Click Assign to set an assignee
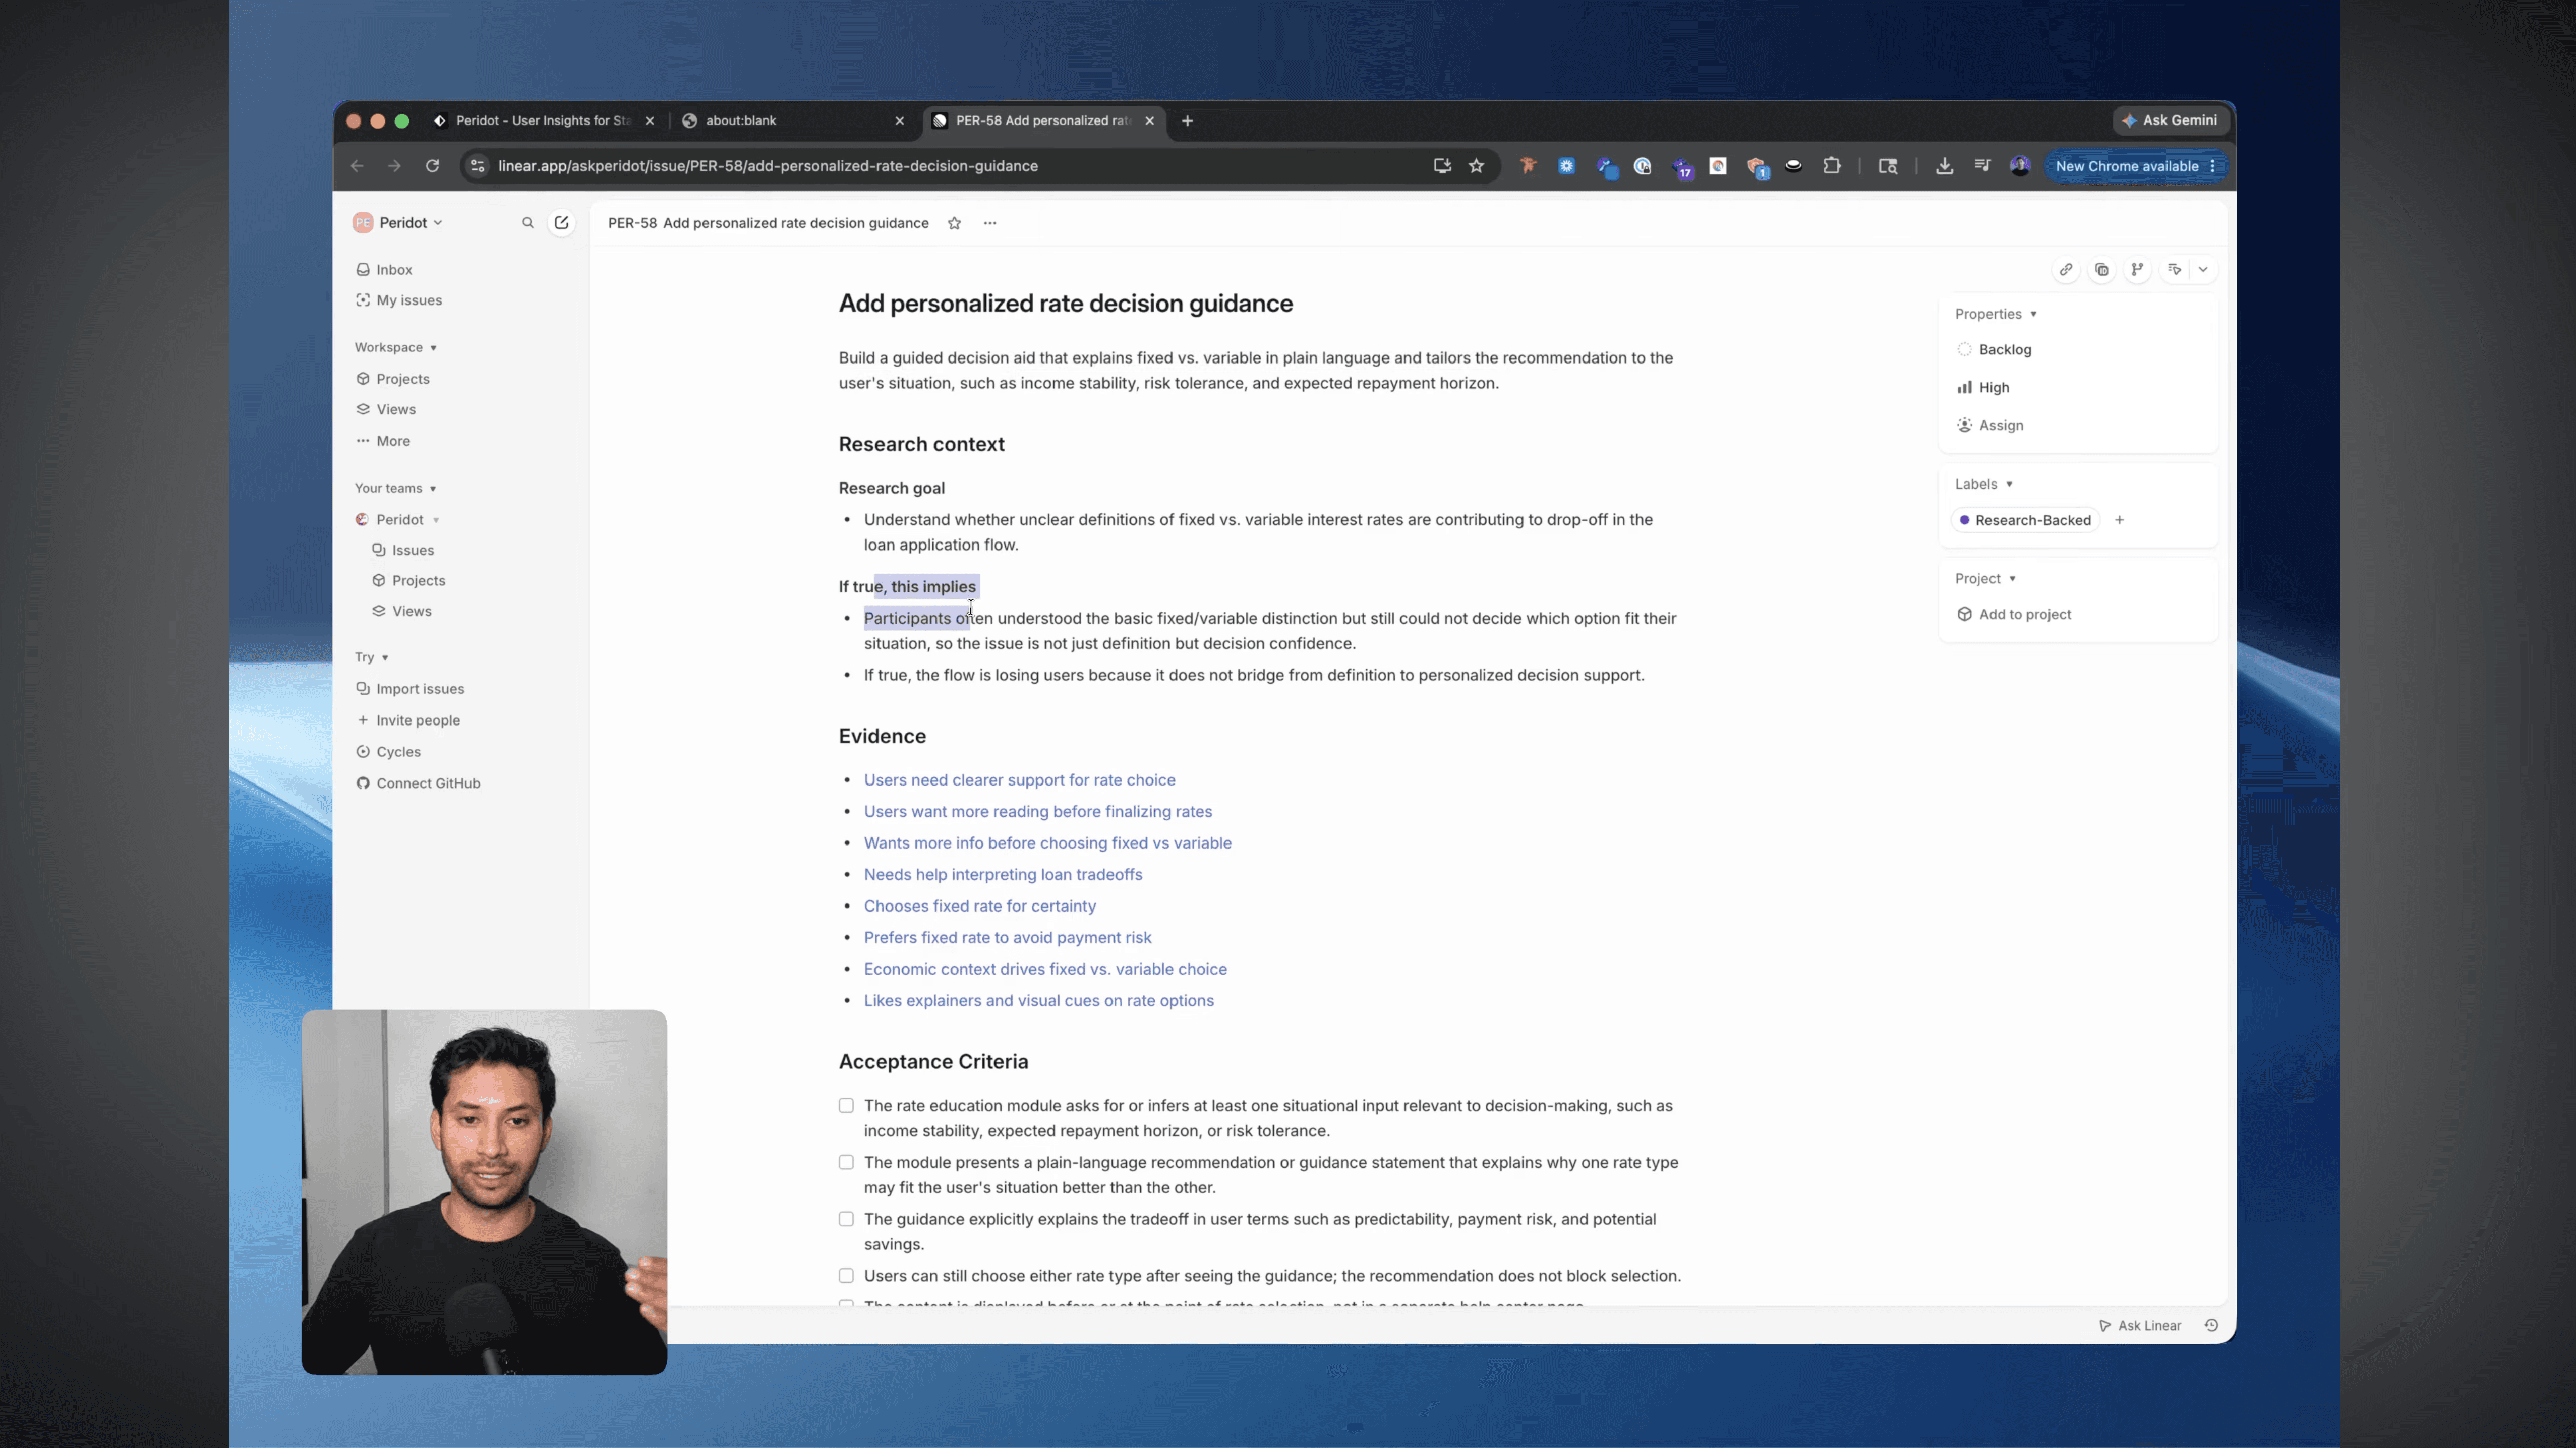 click(1990, 425)
